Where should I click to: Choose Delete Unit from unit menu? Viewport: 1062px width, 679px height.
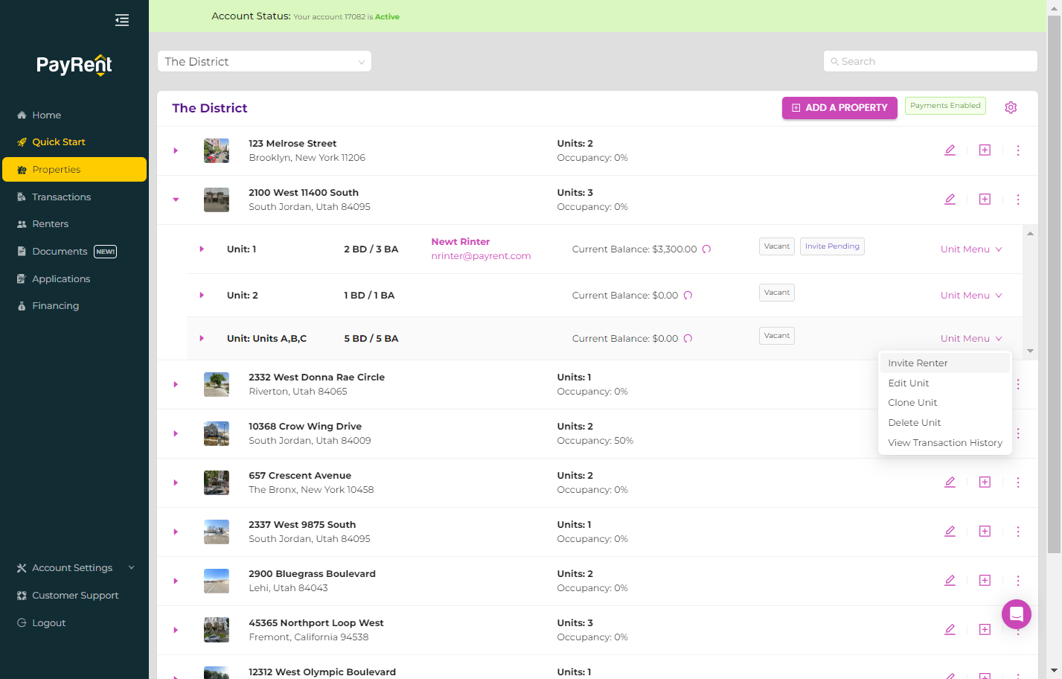coord(944,423)
